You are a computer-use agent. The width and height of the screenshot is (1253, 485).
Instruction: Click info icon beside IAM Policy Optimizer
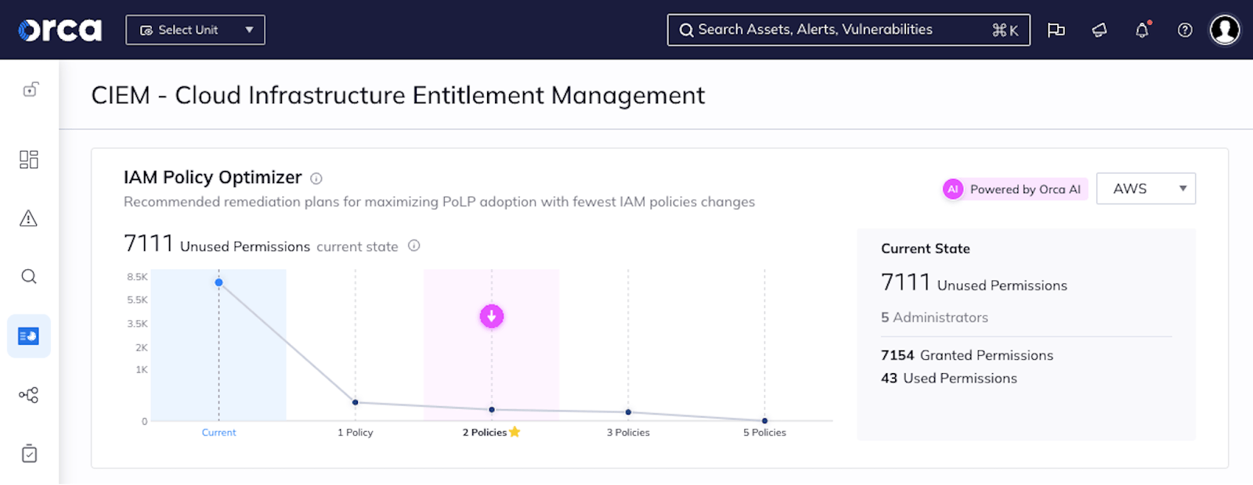[316, 178]
